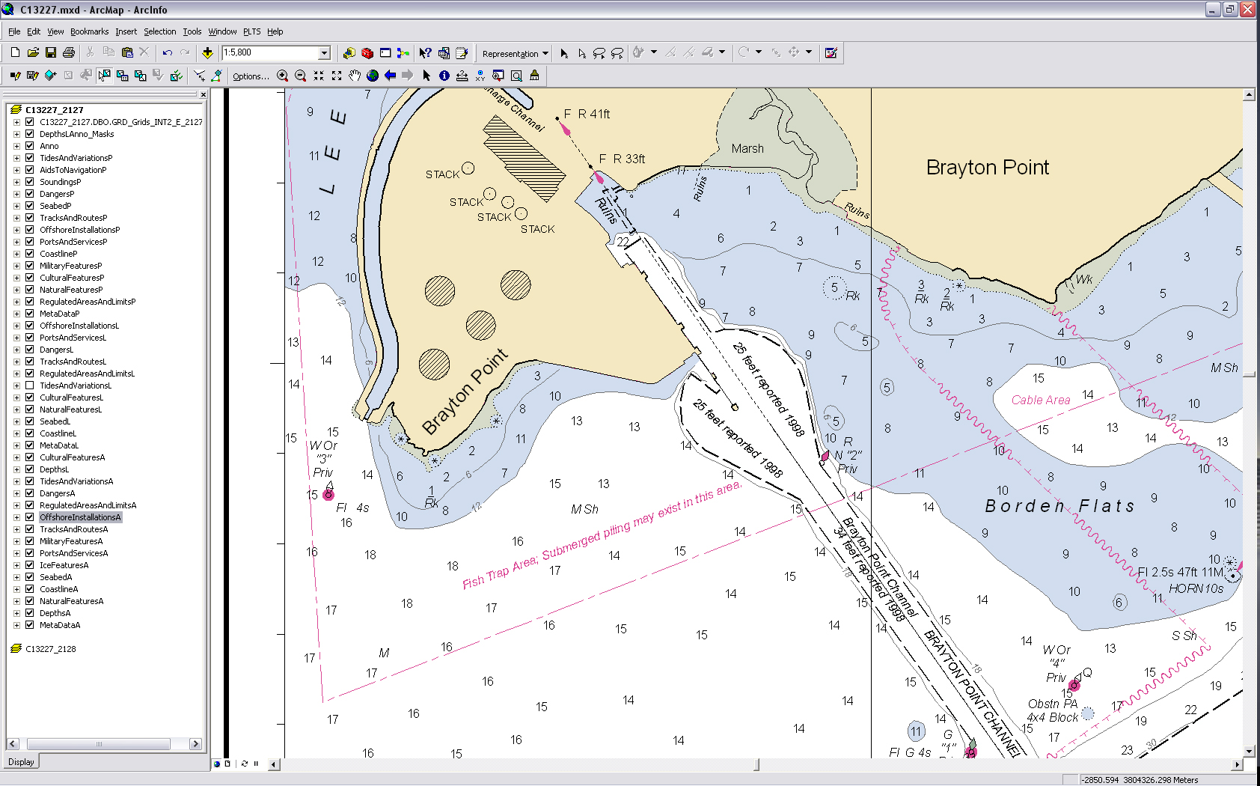Expand the DangersP layer legend
The image size is (1260, 786).
[x=17, y=193]
